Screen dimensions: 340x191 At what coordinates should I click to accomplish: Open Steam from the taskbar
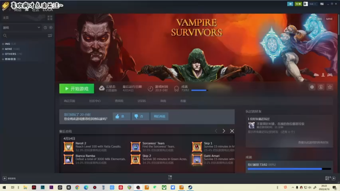tap(190, 187)
